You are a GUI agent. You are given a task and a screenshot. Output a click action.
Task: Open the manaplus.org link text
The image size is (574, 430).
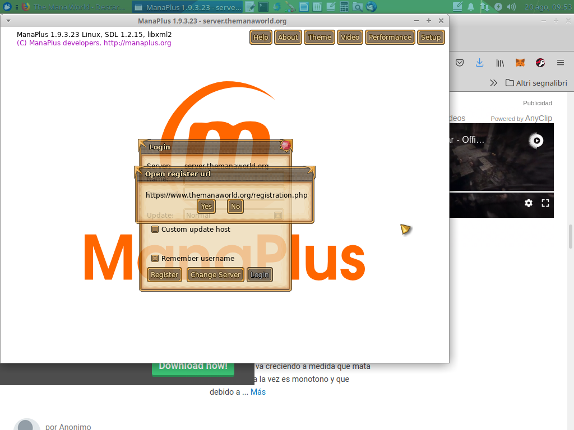click(x=137, y=43)
